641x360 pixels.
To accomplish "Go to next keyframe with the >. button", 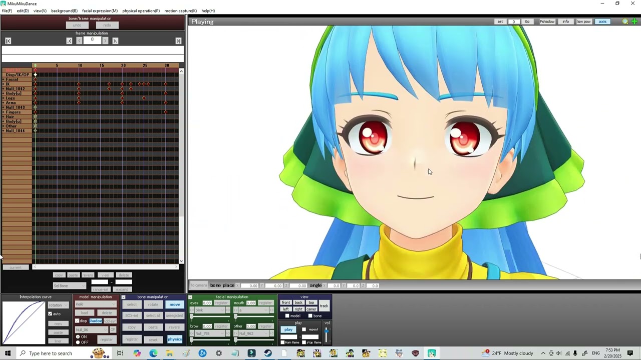I will point(115,41).
